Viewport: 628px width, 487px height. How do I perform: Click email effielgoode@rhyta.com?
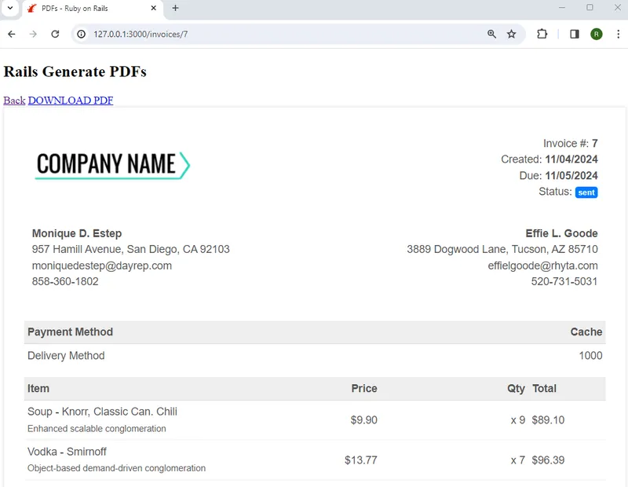542,265
